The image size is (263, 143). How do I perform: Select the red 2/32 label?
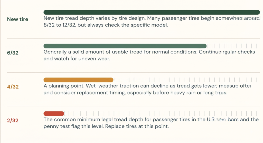pos(13,120)
